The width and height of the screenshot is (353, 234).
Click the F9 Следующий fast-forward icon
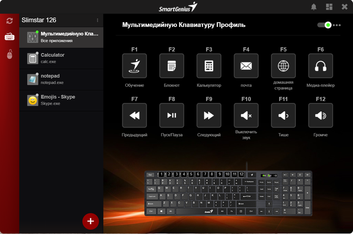[209, 115]
